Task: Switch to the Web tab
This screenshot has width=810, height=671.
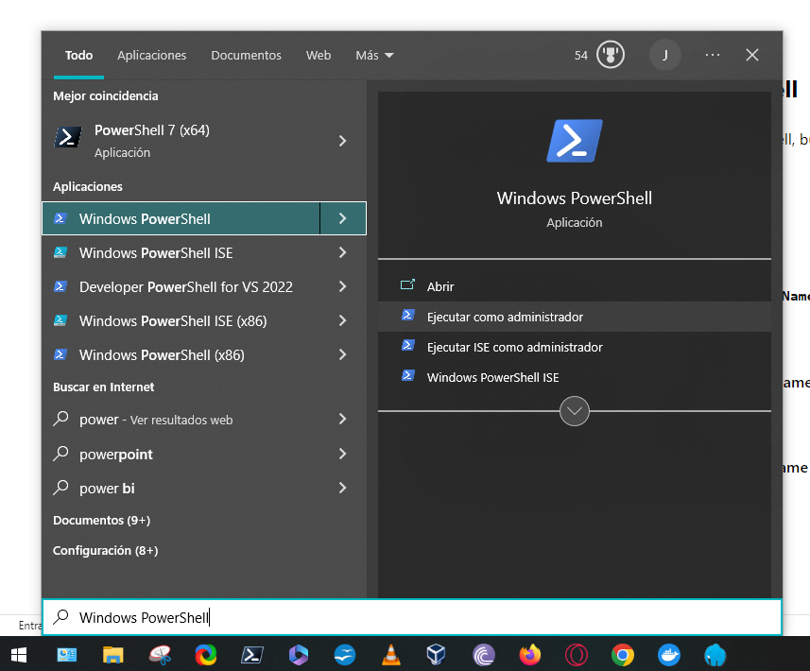Action: (319, 55)
